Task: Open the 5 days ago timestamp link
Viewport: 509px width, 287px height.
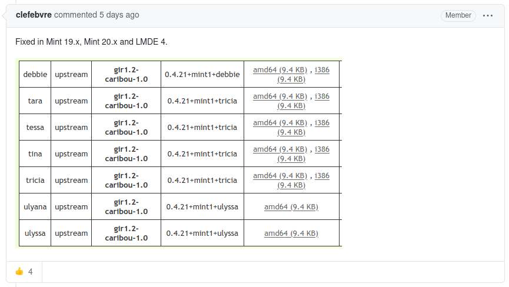Action: [119, 15]
